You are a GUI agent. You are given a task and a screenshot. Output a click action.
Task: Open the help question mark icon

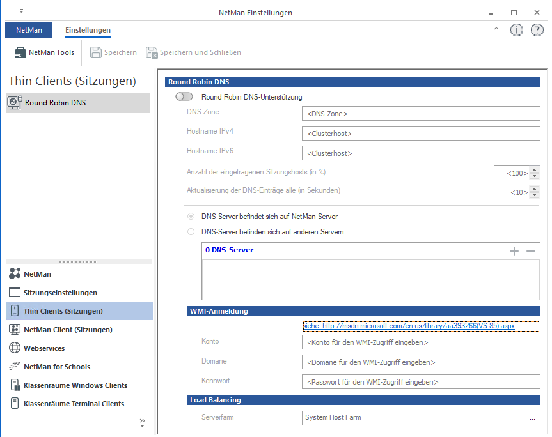point(537,29)
